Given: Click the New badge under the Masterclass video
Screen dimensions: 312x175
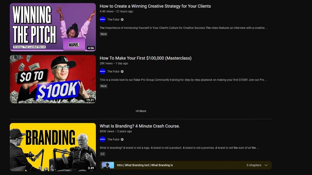Looking at the screenshot, I should pos(104,86).
